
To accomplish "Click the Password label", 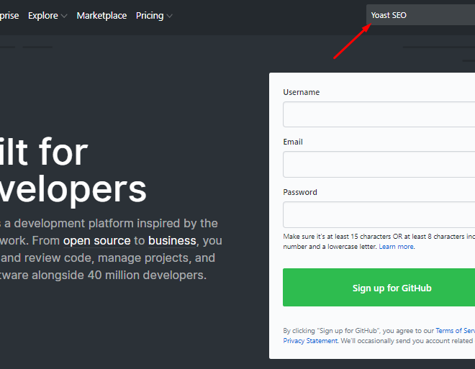I will (x=300, y=192).
